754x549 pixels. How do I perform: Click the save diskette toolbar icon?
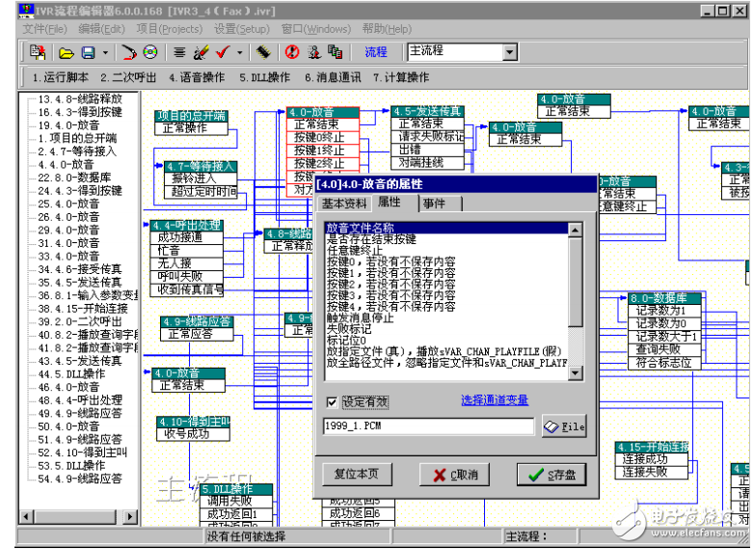click(88, 52)
